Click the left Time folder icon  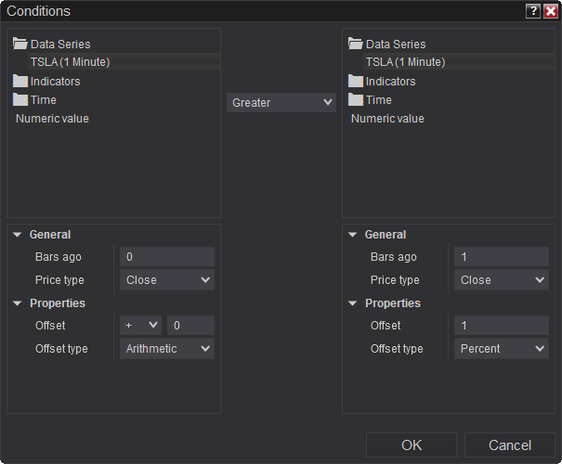click(20, 99)
